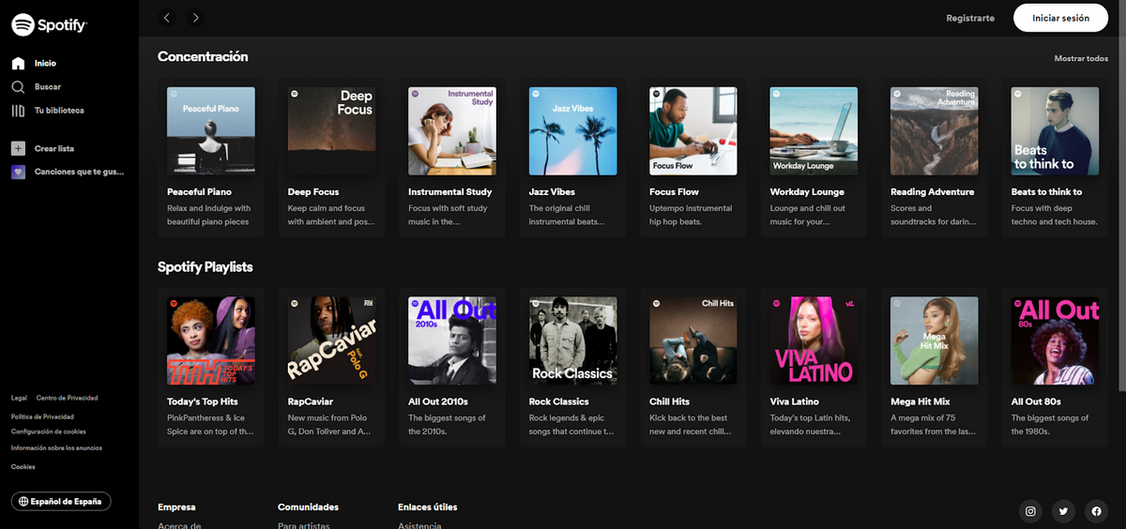
Task: Click the Viva Latino title text
Action: point(795,402)
